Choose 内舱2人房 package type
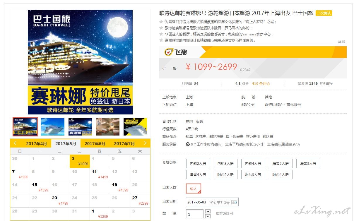The width and height of the screenshot is (354, 221). [x=198, y=163]
